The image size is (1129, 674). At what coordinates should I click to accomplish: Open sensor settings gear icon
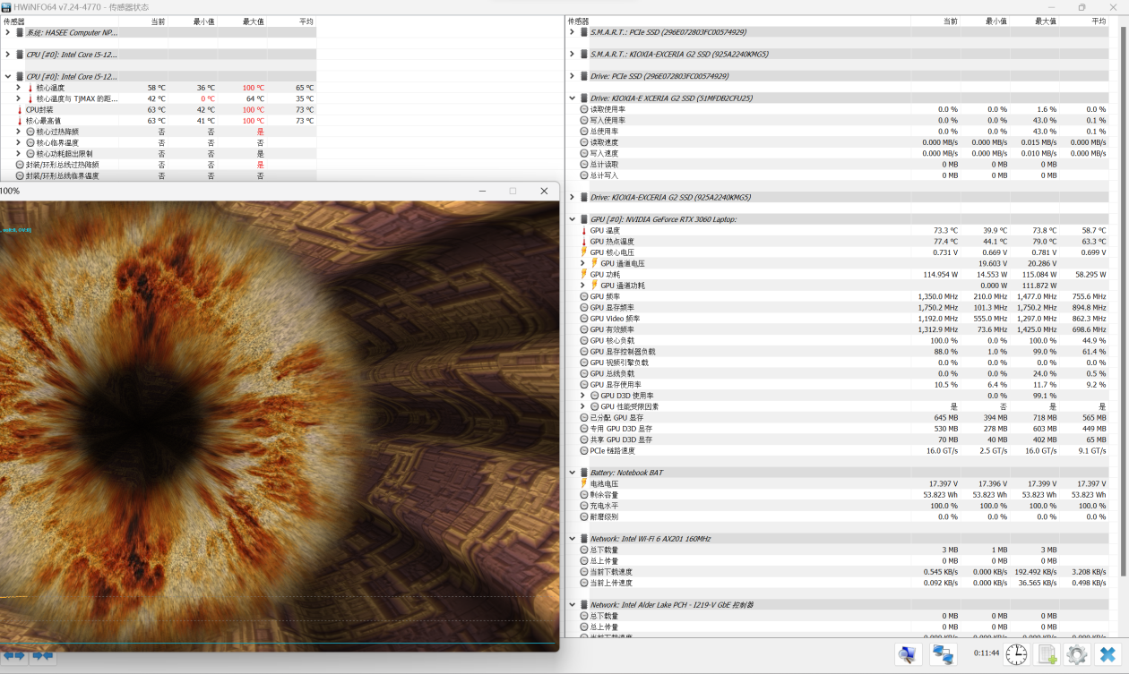point(1076,654)
